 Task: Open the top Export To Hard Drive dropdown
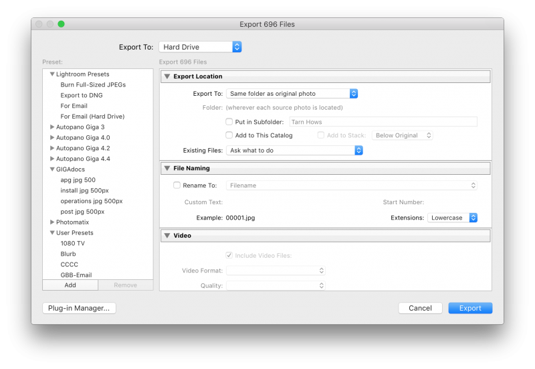(200, 47)
